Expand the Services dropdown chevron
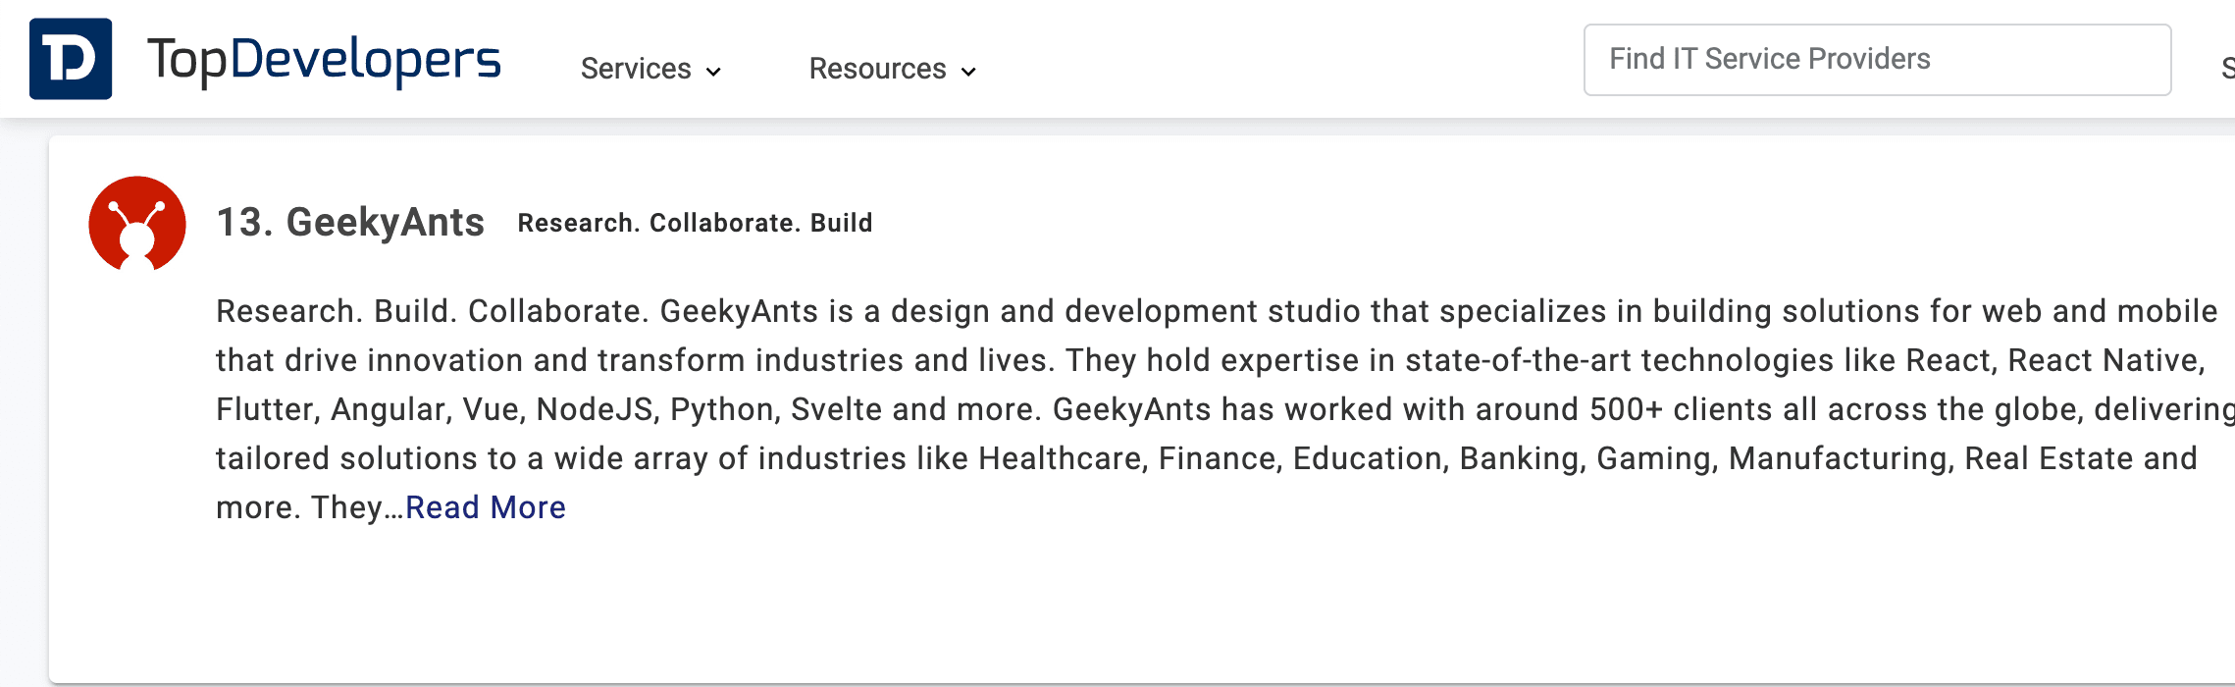The height and width of the screenshot is (687, 2235). point(714,72)
